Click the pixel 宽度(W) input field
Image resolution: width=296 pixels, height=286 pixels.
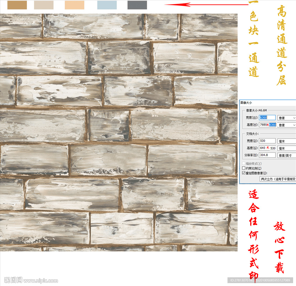coord(267,118)
